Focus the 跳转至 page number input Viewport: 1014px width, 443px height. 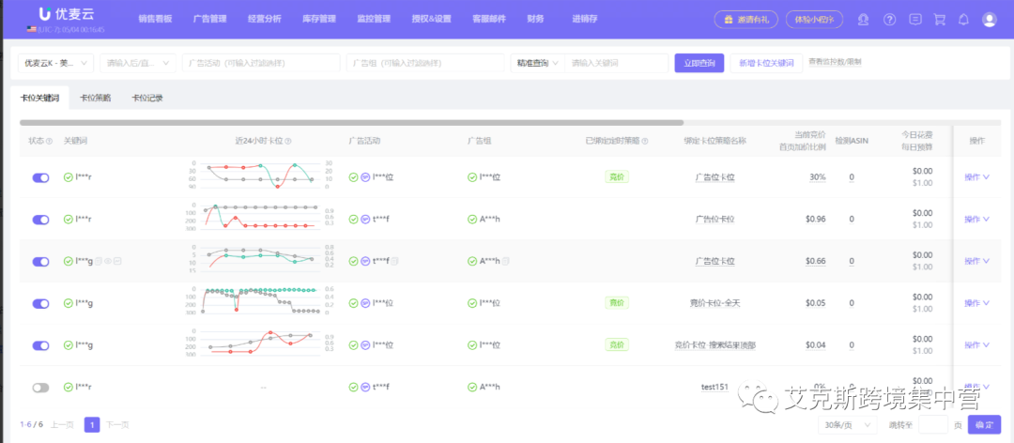[x=933, y=425]
